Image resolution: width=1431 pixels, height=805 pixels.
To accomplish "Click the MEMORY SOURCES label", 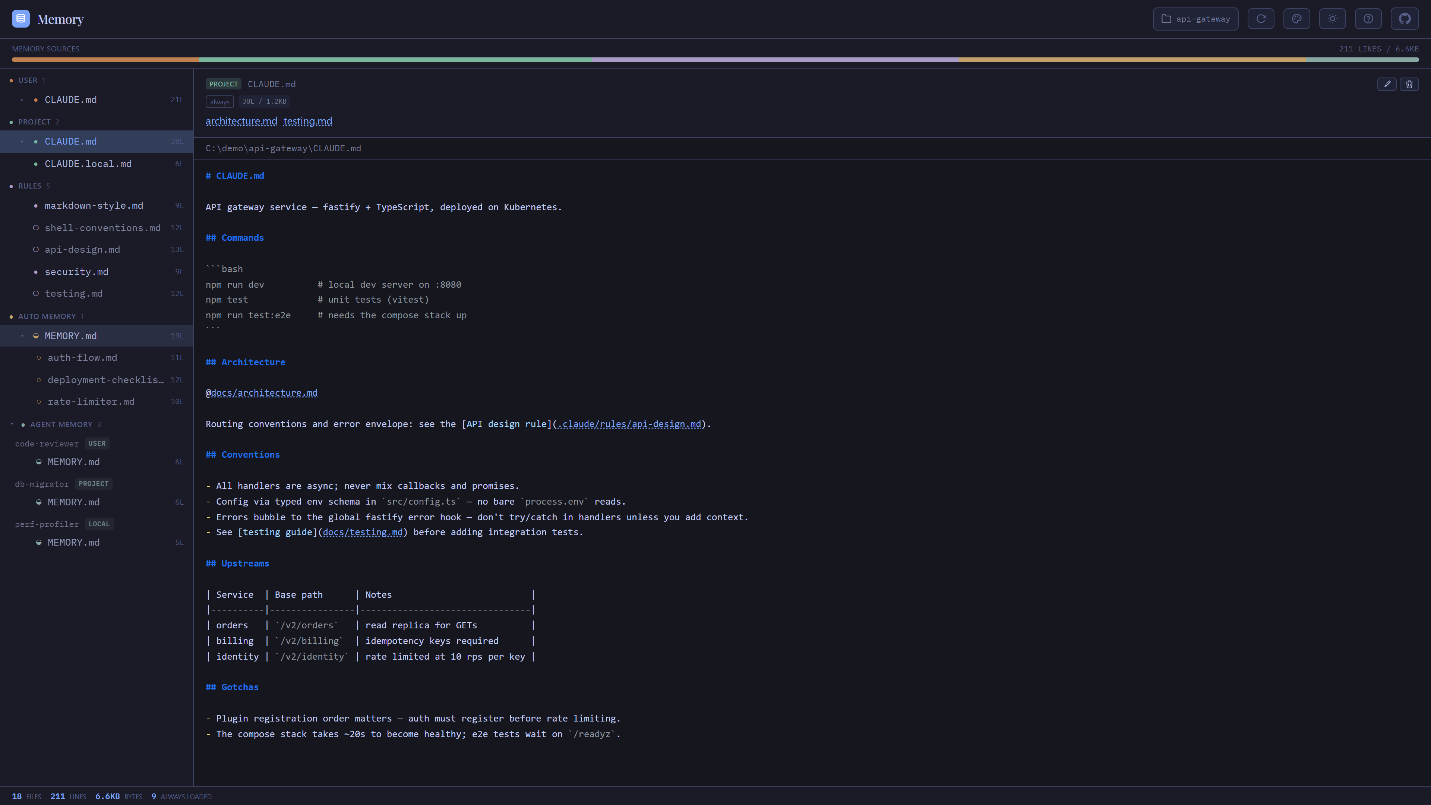I will pos(45,49).
